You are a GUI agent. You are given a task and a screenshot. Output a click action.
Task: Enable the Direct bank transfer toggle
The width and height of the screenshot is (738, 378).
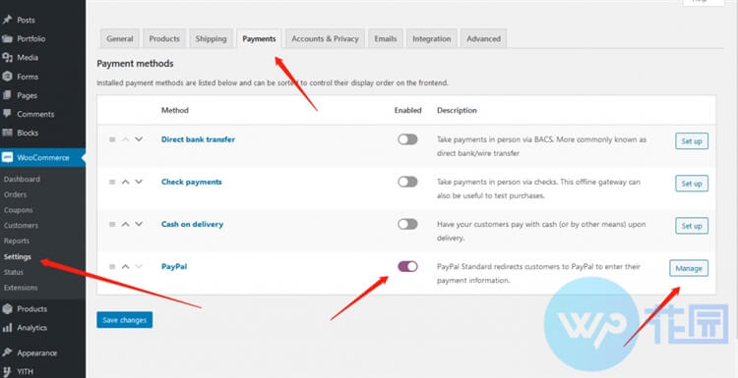[407, 139]
